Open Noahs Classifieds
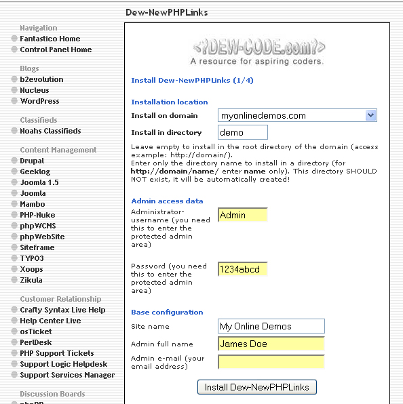 point(50,131)
